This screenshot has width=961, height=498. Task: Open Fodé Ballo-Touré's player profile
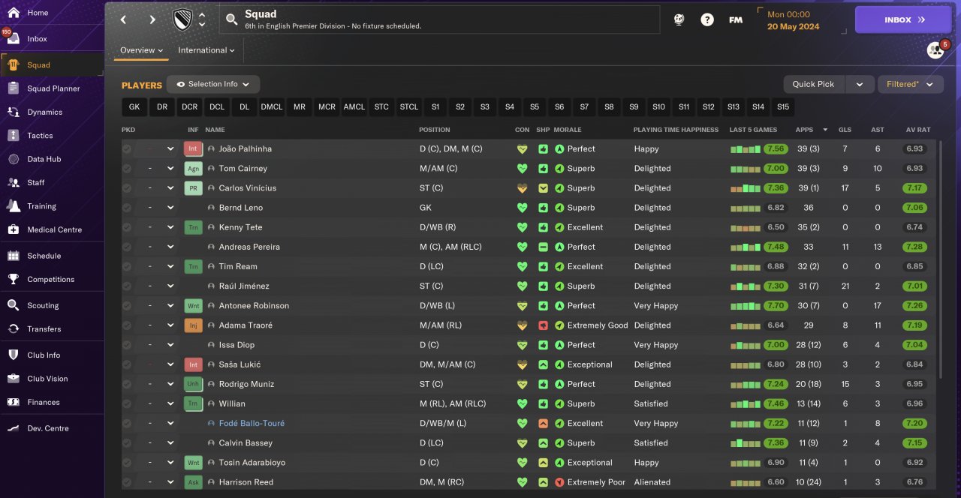tap(252, 423)
